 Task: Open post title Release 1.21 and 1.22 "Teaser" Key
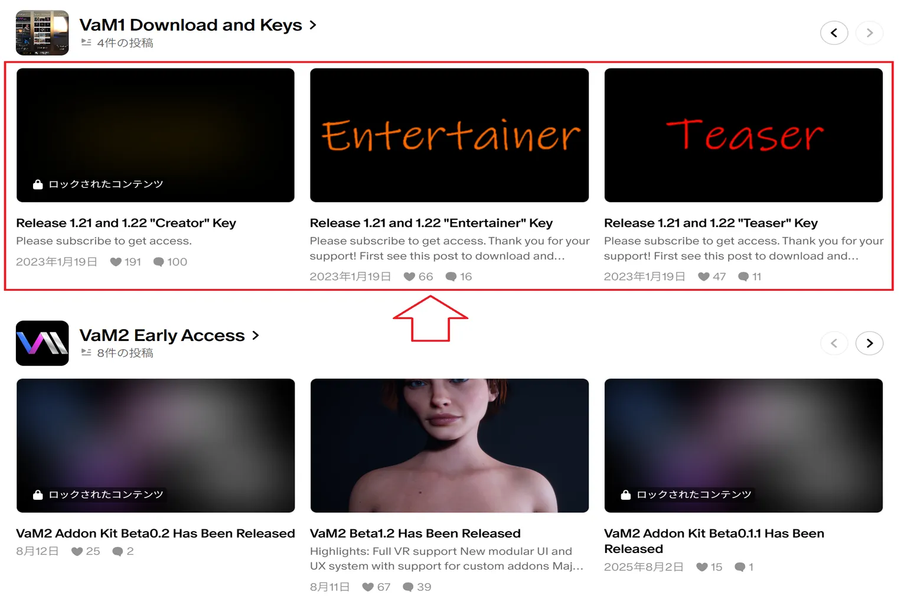click(711, 223)
